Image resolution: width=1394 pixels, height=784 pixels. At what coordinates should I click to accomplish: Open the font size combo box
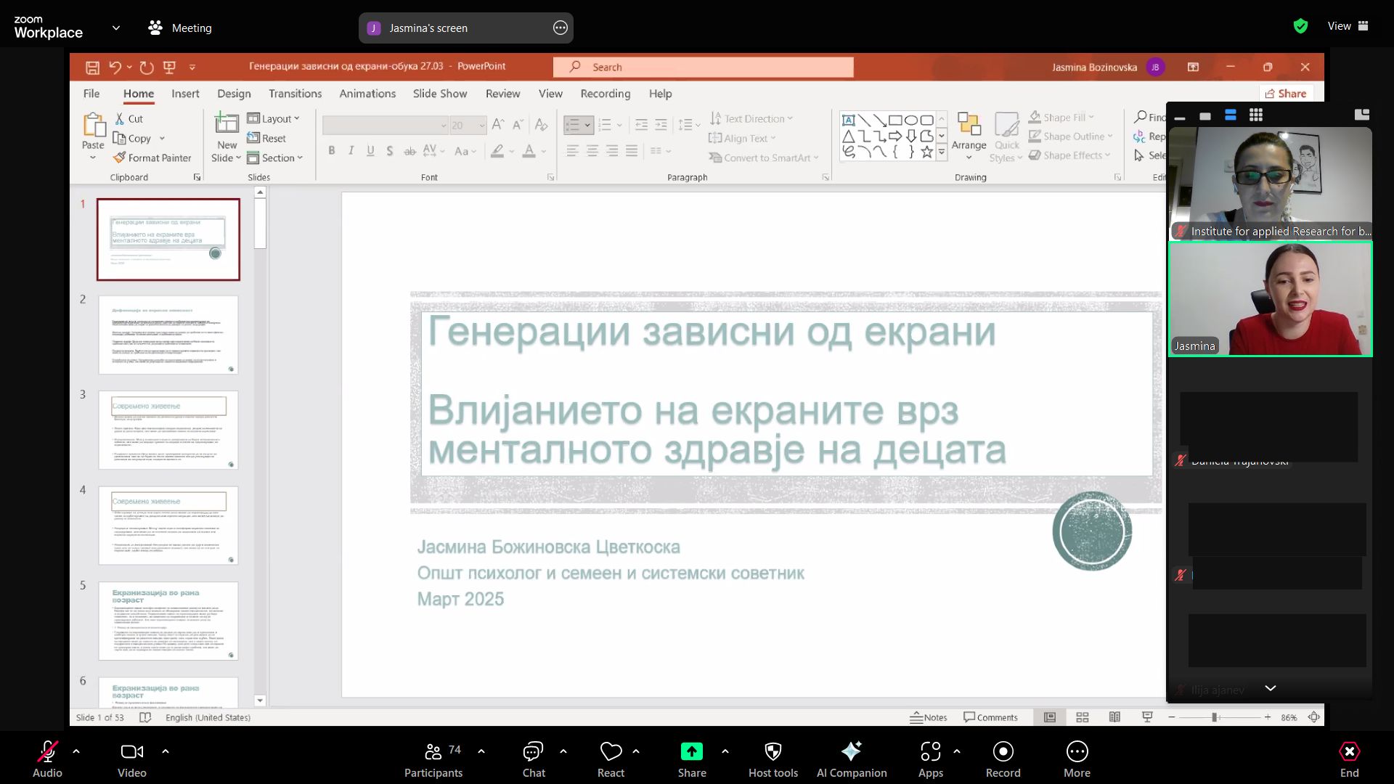pos(468,125)
